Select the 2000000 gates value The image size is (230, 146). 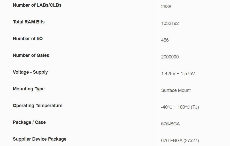pyautogui.click(x=170, y=57)
